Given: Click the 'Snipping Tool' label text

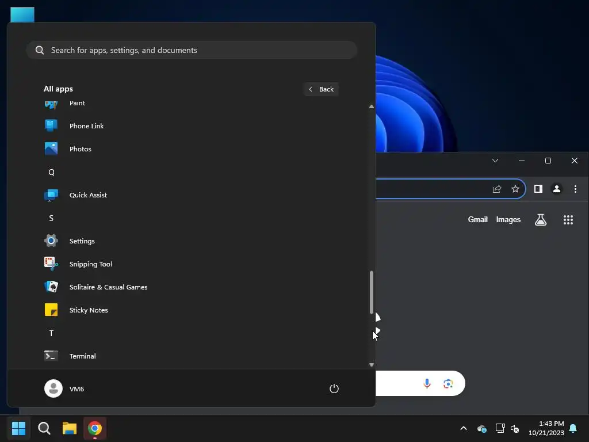Looking at the screenshot, I should [x=90, y=264].
